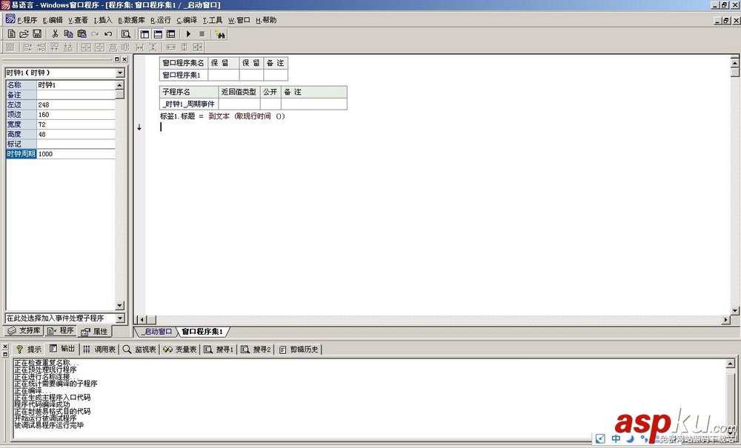Open the 剪辑历史 tab
Viewport: 741px width, 448px height.
pos(299,350)
